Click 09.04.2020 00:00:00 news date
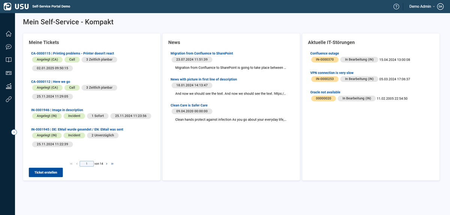The image size is (450, 215). pyautogui.click(x=192, y=111)
